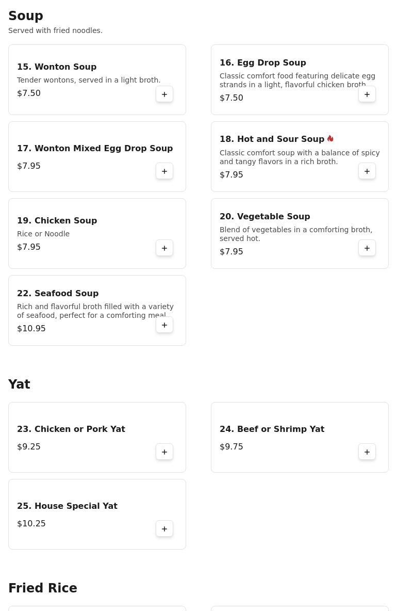Click the 24. Beef or Shrimp Yat title
The height and width of the screenshot is (611, 397).
[x=272, y=429]
